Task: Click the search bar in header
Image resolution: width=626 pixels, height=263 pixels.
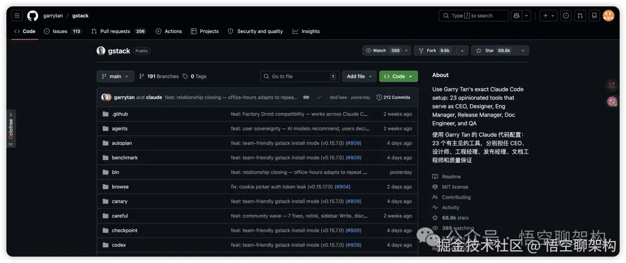Action: pos(474,16)
